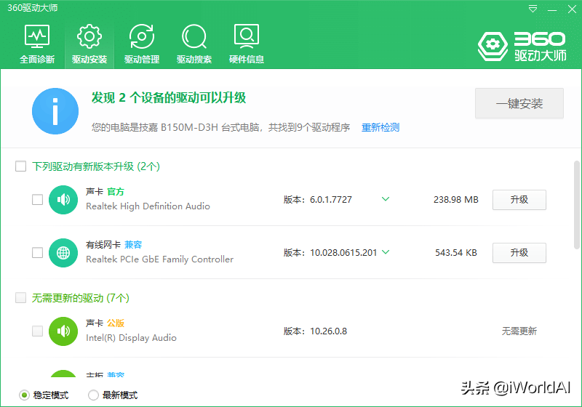This screenshot has height=407, width=582.
Task: Check the 下列驱动有新版本升级 group checkbox
Action: [x=21, y=166]
